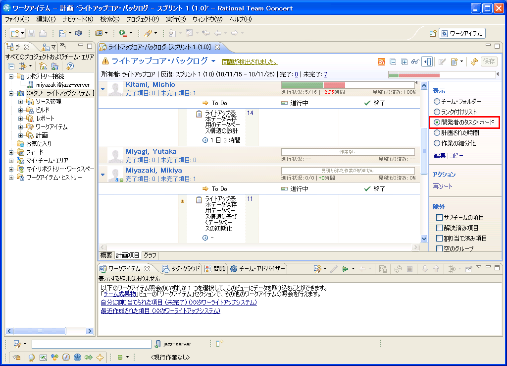
Task: Select the チーム・フォルダー radio button
Action: [437, 101]
